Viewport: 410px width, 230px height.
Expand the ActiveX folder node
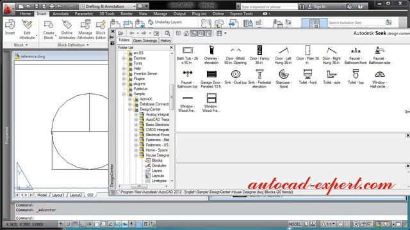click(x=130, y=99)
